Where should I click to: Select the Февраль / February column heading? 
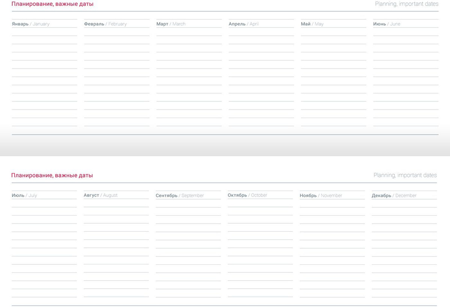pyautogui.click(x=105, y=24)
